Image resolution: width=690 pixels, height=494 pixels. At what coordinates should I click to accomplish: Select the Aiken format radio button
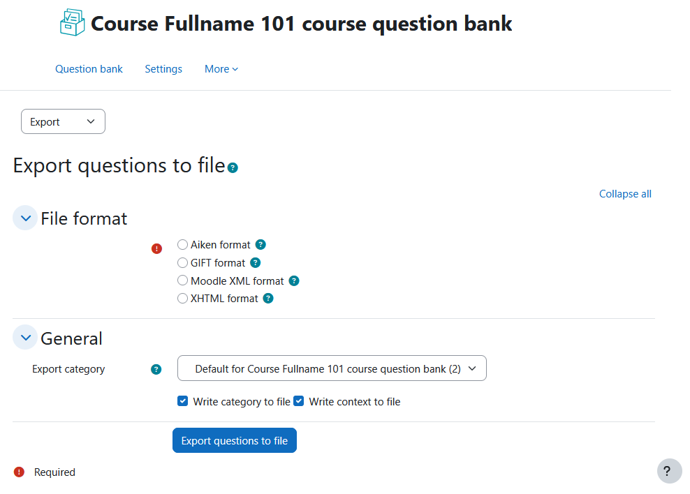[182, 244]
